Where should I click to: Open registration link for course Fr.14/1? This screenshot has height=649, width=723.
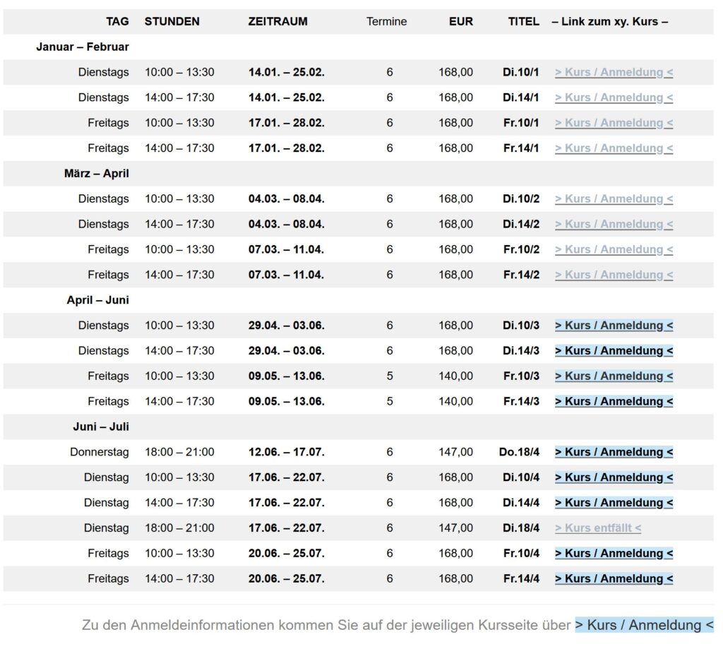614,148
